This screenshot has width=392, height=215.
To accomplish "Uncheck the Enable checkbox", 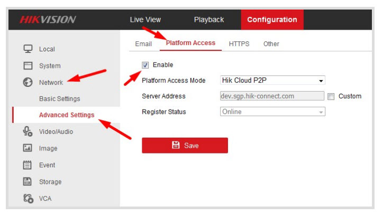I will [x=145, y=65].
